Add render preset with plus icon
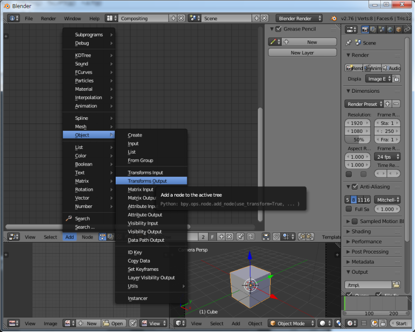Viewport: 415px width, 332px height. click(x=388, y=104)
